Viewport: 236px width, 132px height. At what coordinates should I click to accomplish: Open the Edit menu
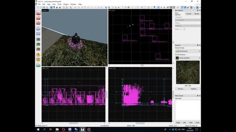[44, 4]
